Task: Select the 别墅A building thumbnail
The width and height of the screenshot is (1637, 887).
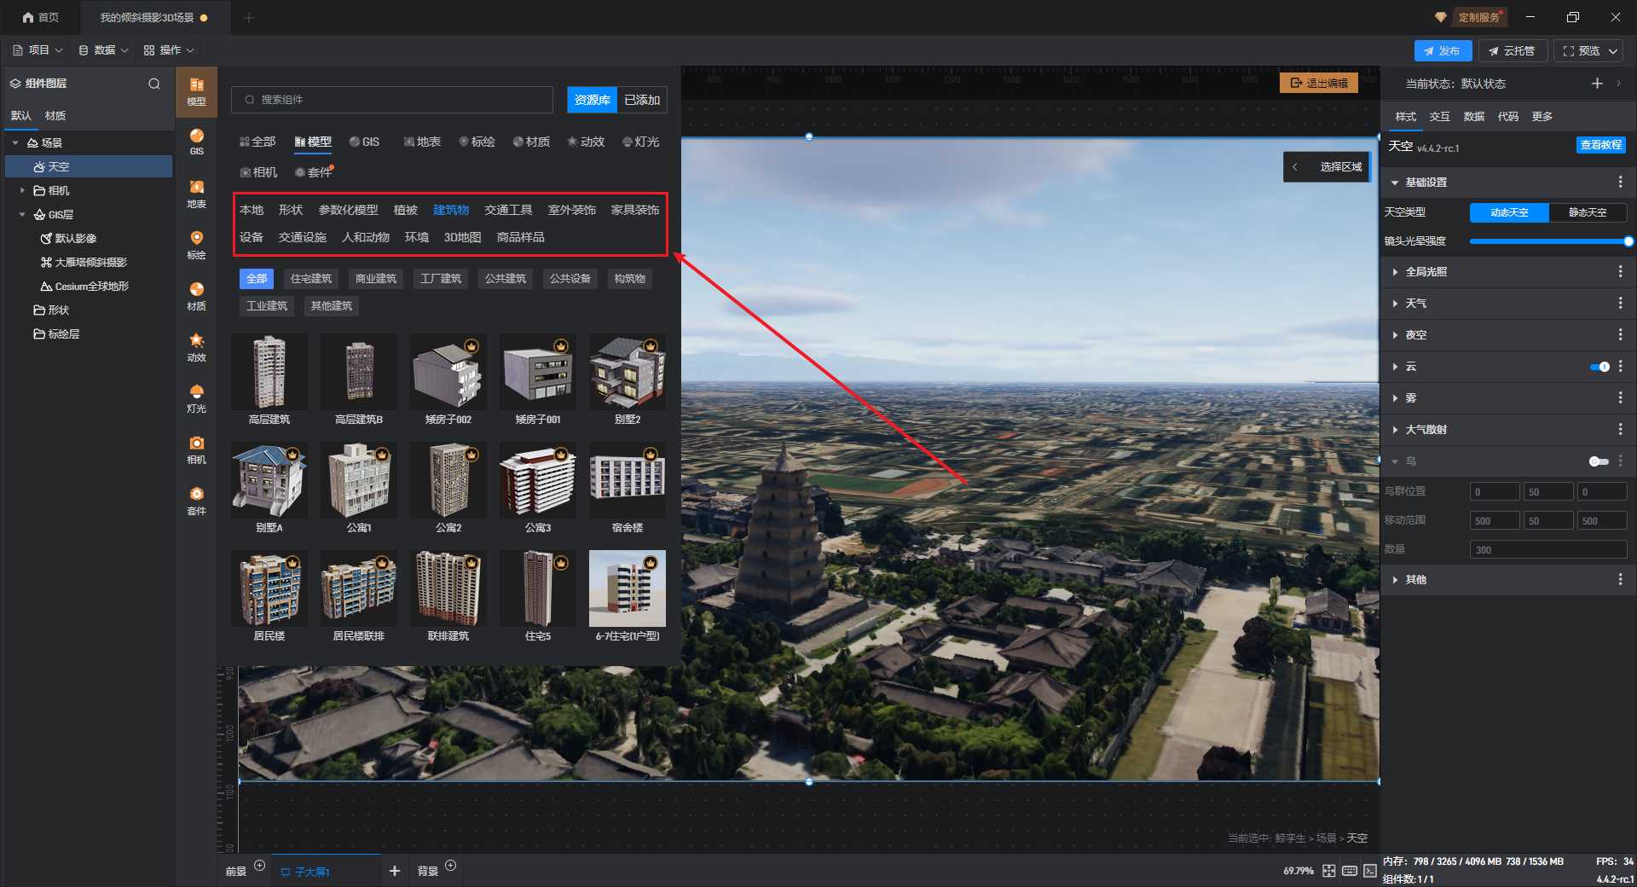Action: pos(269,488)
